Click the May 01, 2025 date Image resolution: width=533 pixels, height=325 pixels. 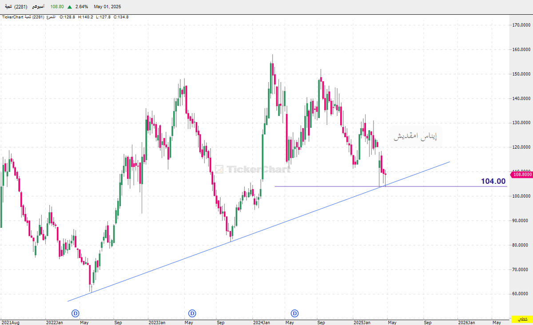coord(107,7)
